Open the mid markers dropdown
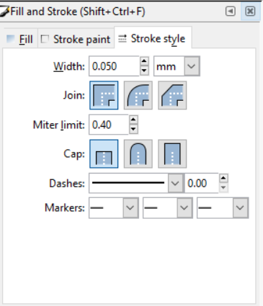Screen dimensions: 263x306 168,208
